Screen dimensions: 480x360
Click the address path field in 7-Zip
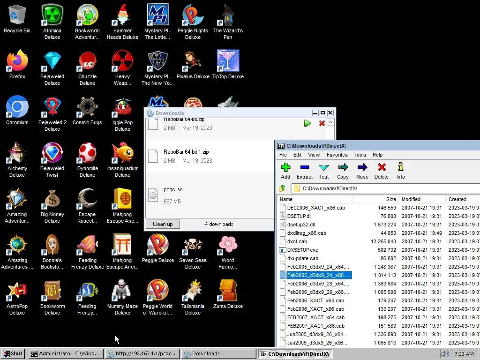point(386,188)
